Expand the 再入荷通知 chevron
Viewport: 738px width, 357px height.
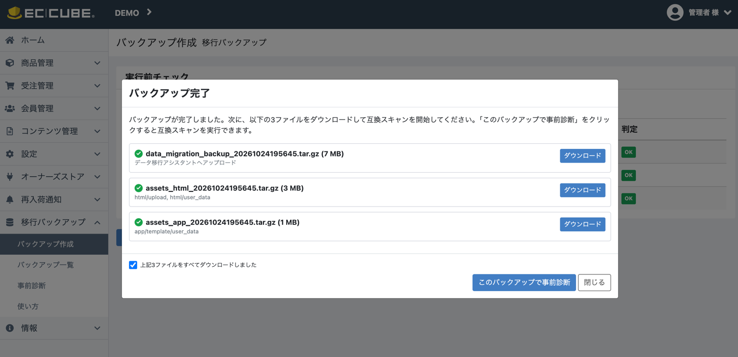click(97, 200)
